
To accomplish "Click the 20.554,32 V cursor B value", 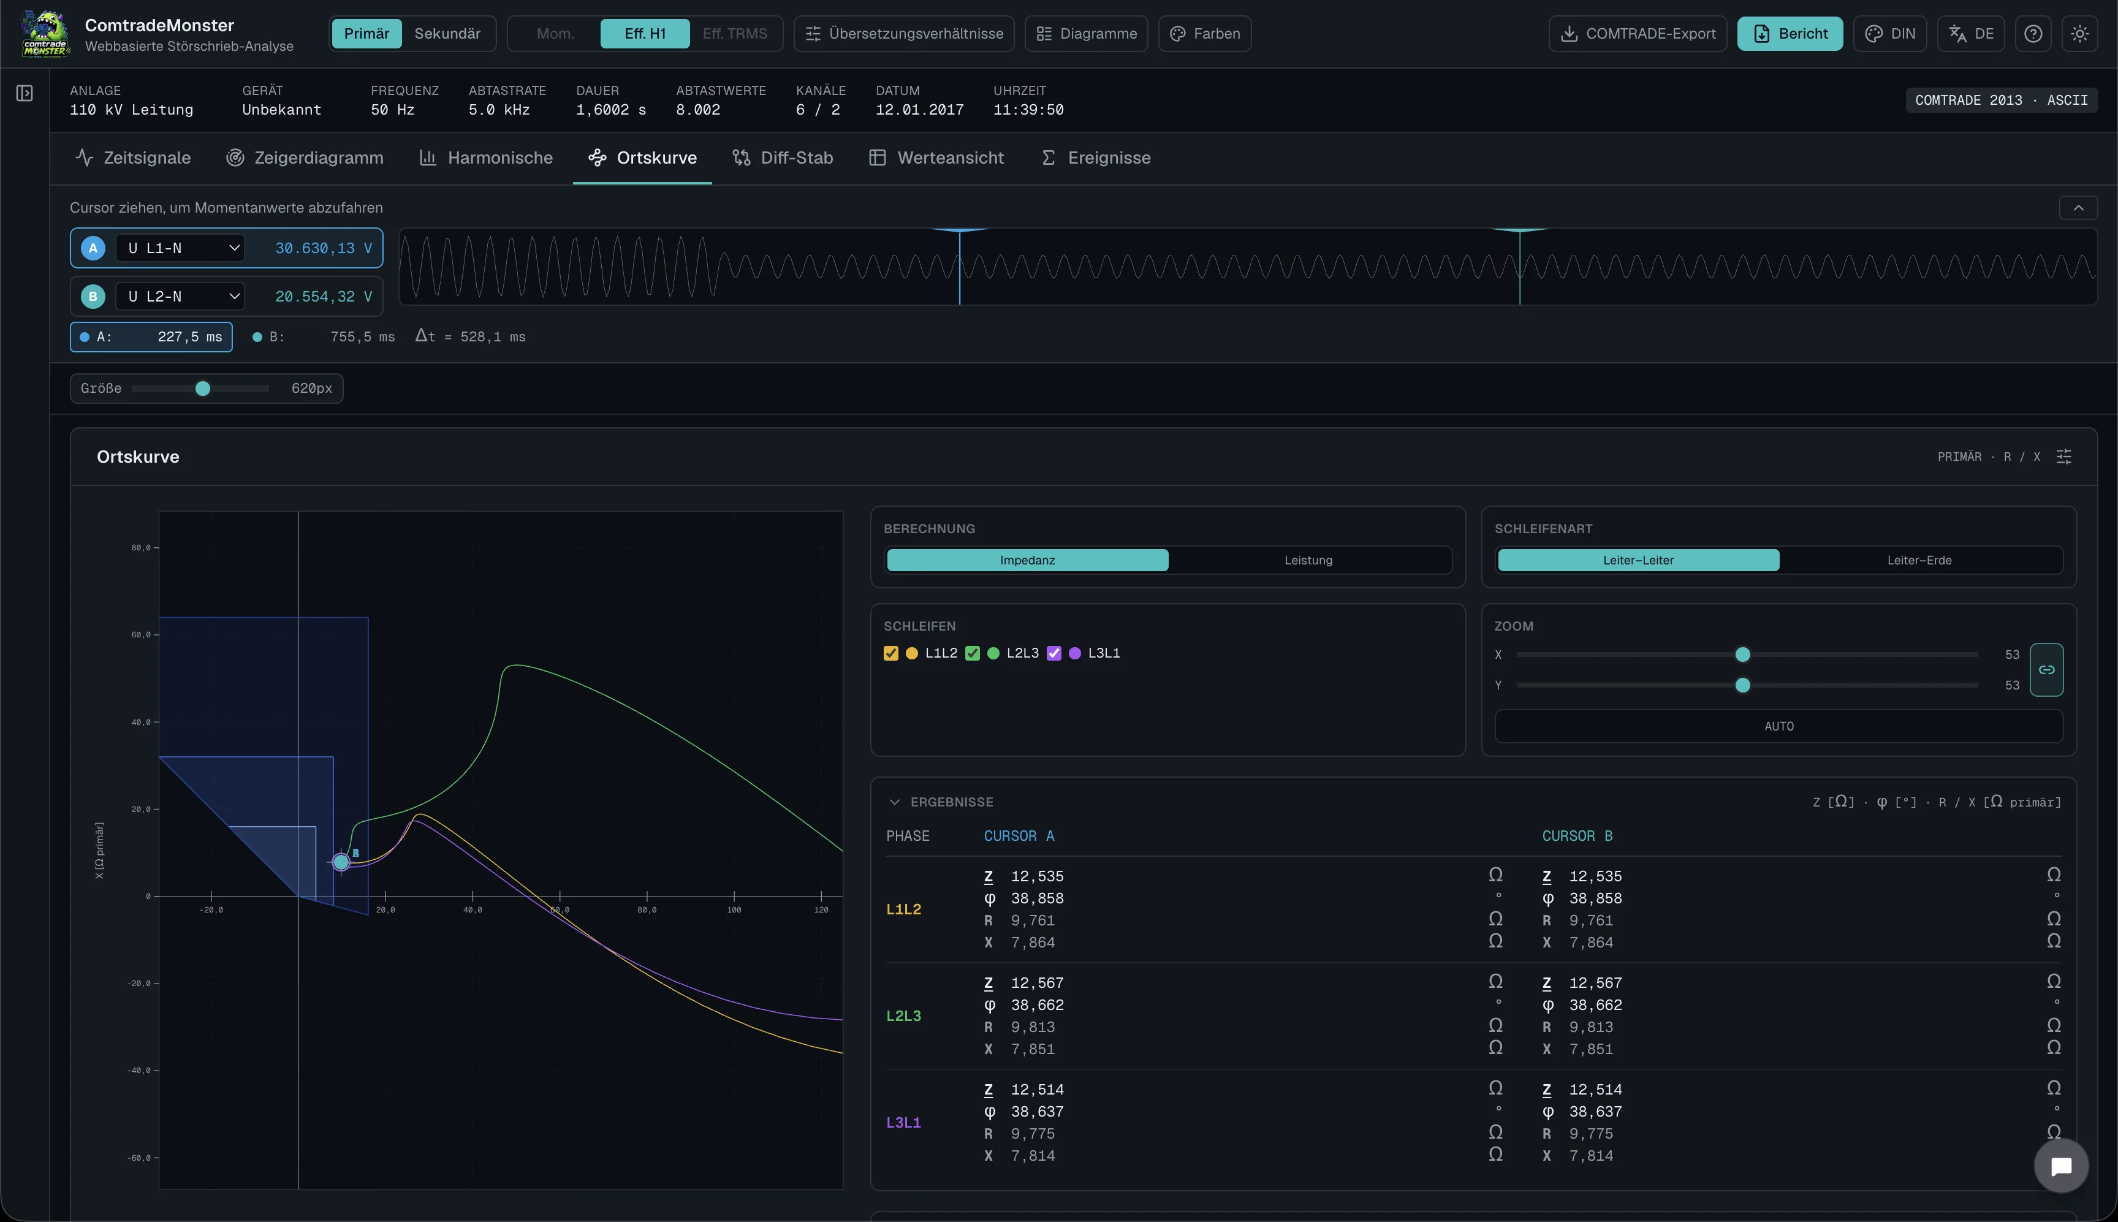I will pyautogui.click(x=323, y=296).
